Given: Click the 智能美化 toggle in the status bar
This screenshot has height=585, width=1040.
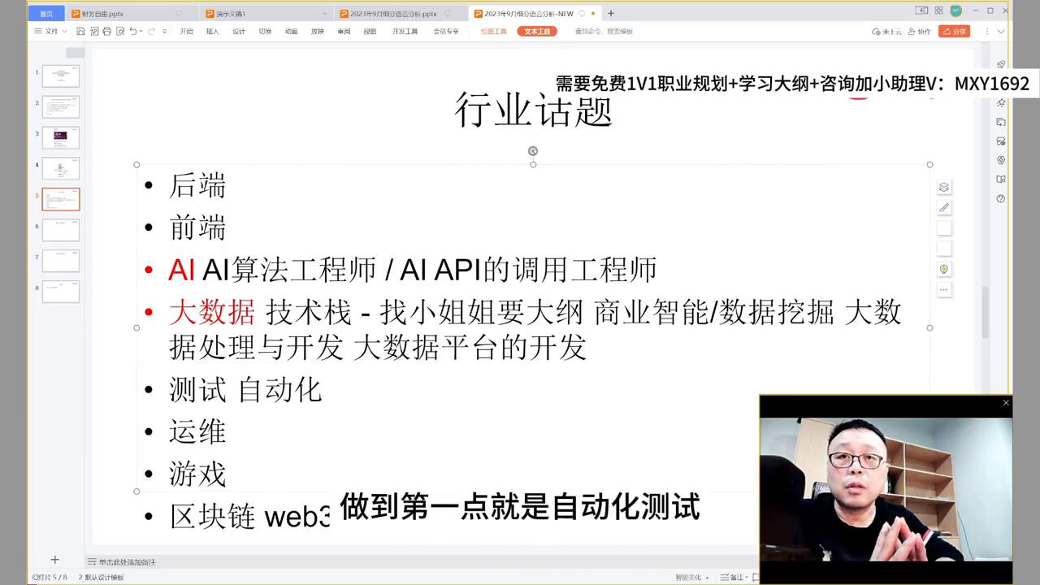Looking at the screenshot, I should click(x=689, y=577).
